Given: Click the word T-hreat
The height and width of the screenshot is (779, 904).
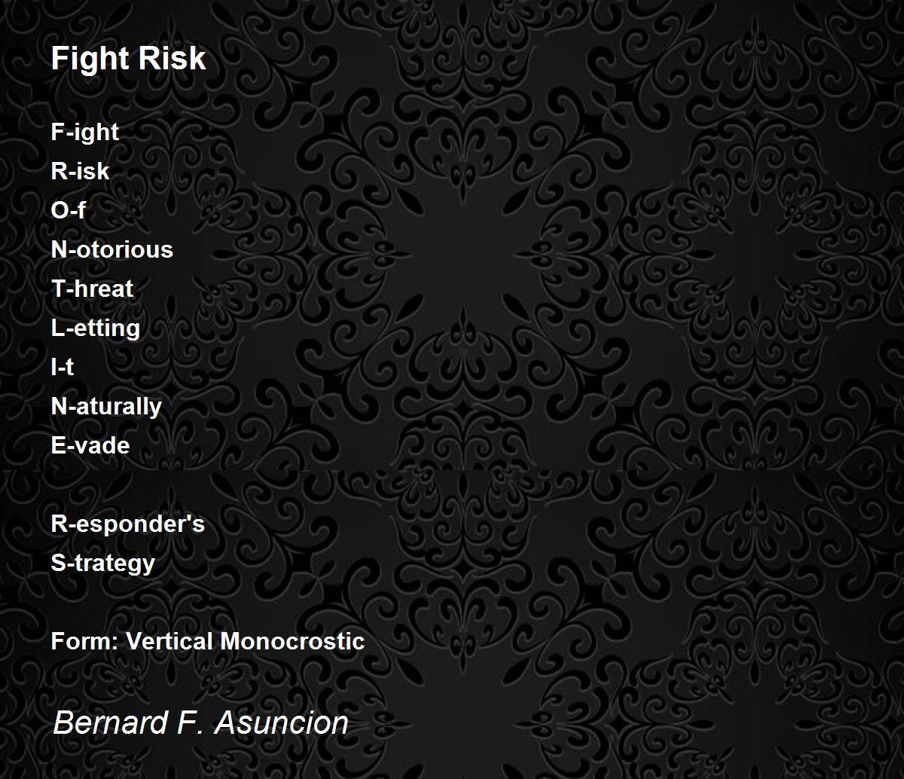Looking at the screenshot, I should (92, 289).
